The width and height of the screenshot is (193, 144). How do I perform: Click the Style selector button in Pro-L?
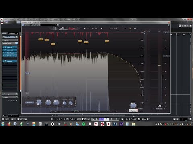[30, 102]
